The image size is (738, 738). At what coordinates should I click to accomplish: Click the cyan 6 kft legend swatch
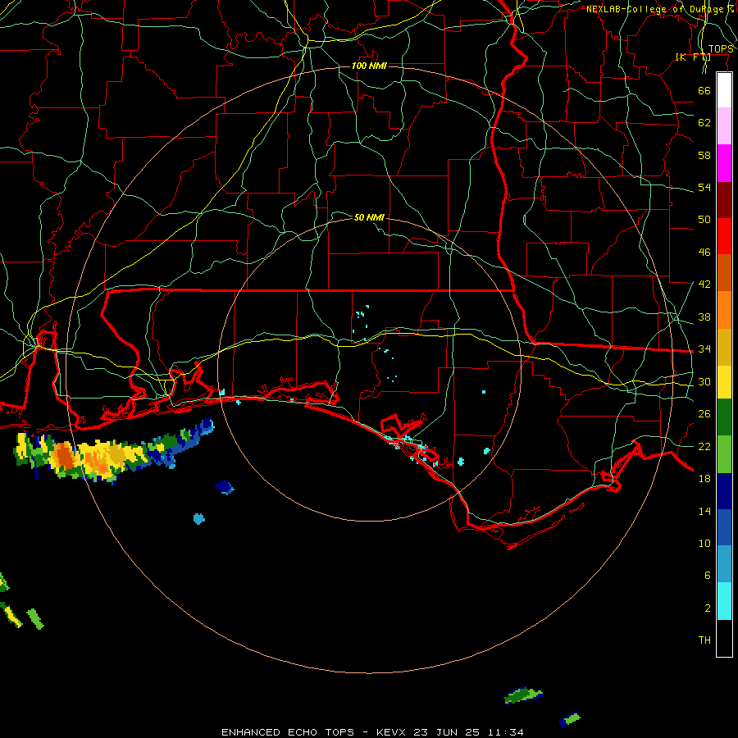[724, 601]
